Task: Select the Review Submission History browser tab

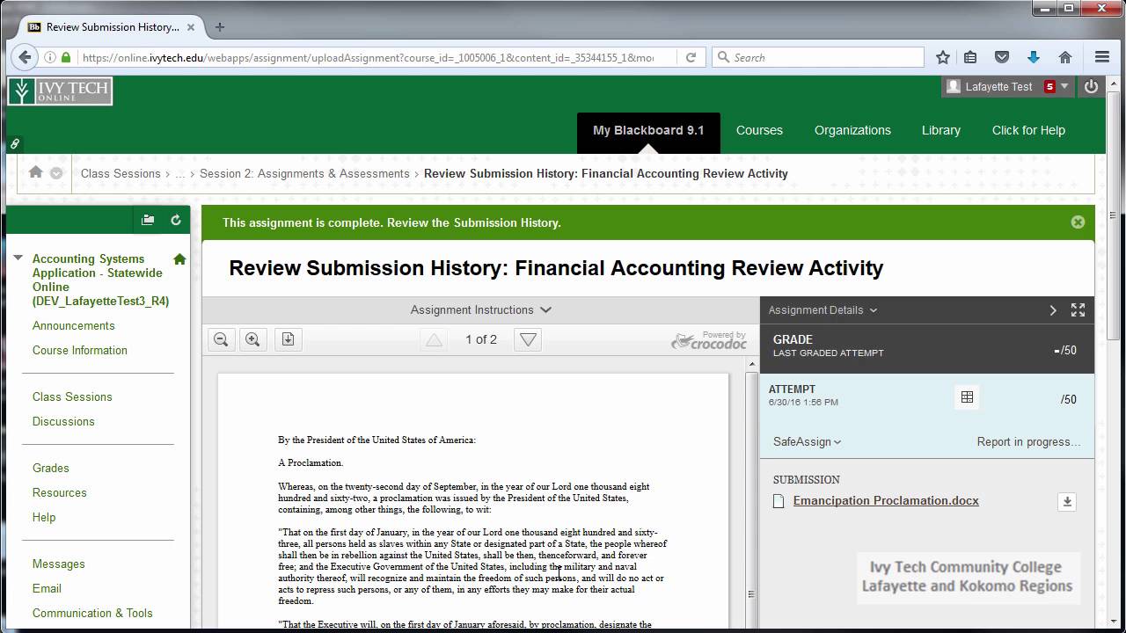Action: (112, 27)
